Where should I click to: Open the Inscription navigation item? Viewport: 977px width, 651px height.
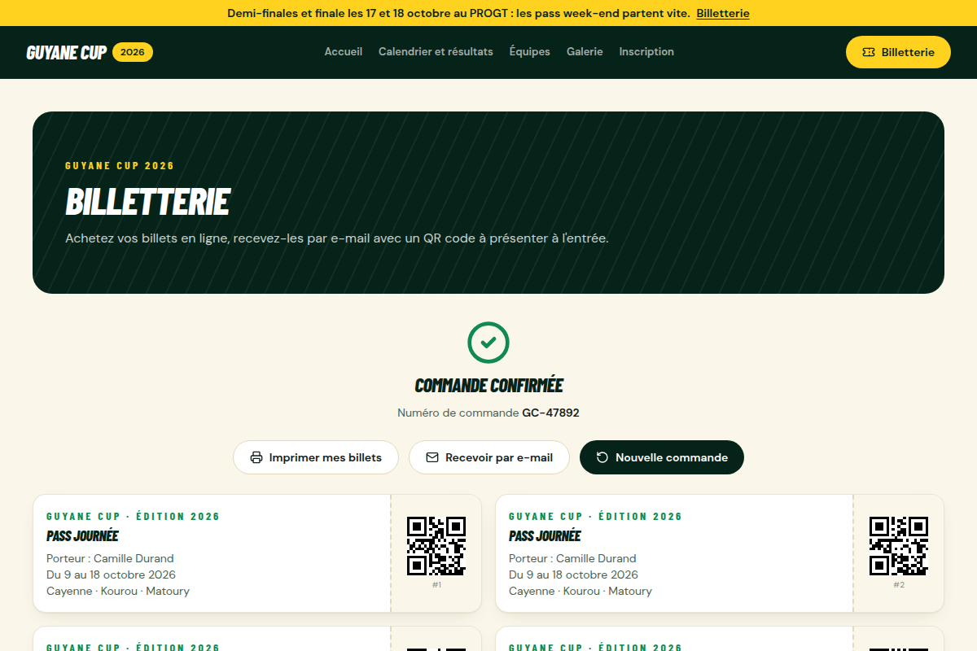pyautogui.click(x=646, y=51)
